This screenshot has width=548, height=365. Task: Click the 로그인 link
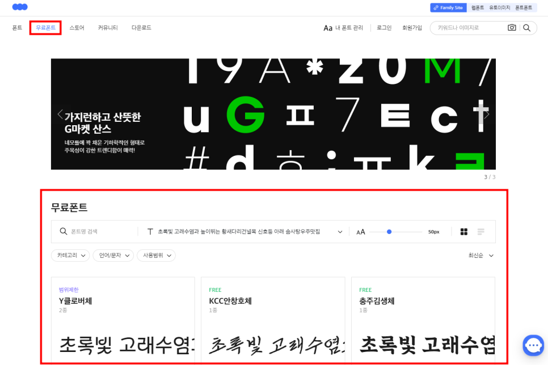coord(384,28)
